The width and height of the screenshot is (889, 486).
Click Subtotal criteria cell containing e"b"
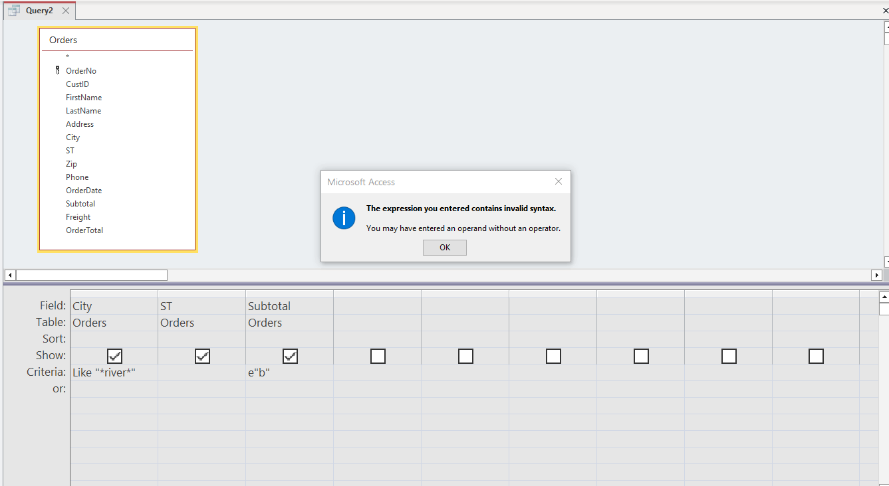(289, 372)
